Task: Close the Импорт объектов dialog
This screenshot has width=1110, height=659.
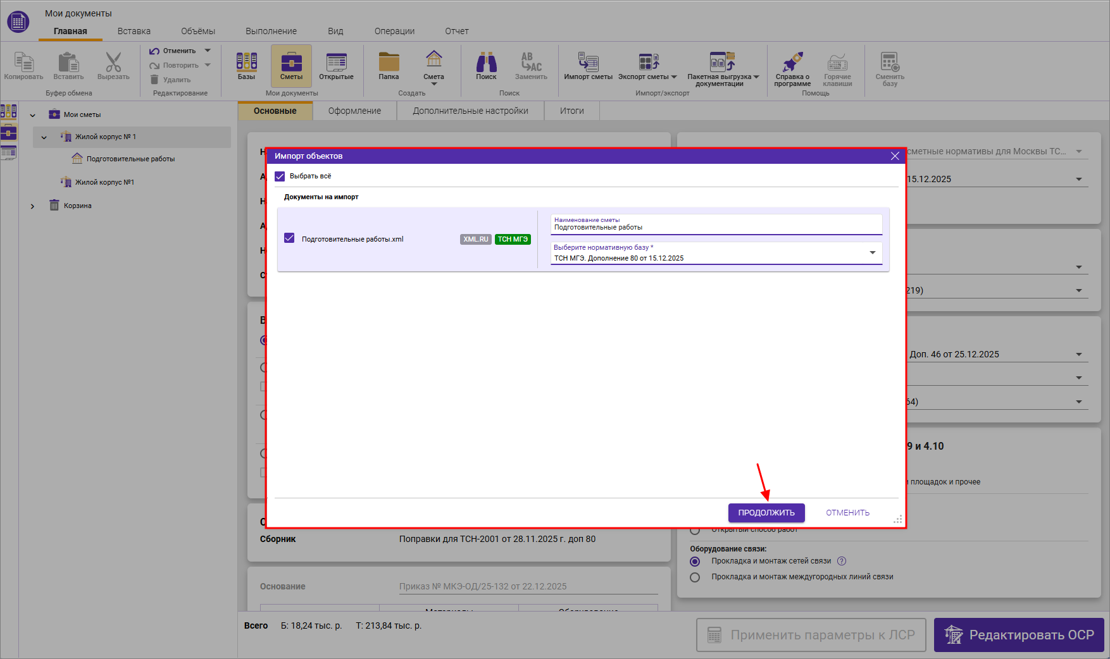Action: [895, 156]
